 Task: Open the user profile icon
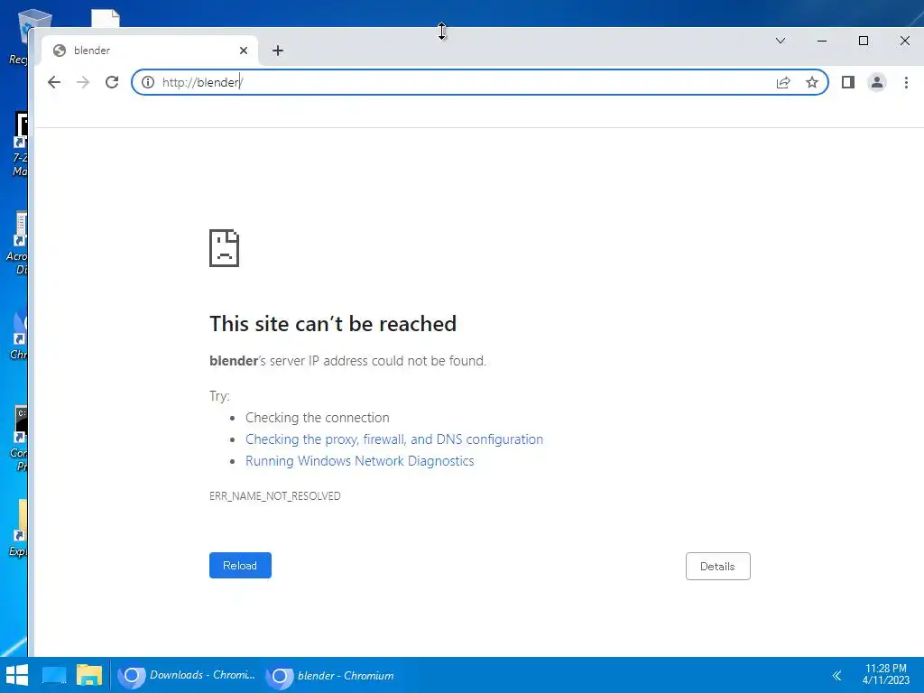877,82
